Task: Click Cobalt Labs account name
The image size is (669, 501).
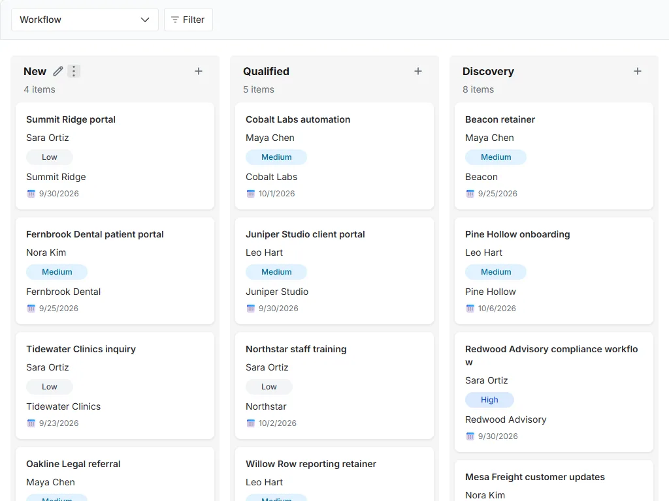Action: pos(271,177)
